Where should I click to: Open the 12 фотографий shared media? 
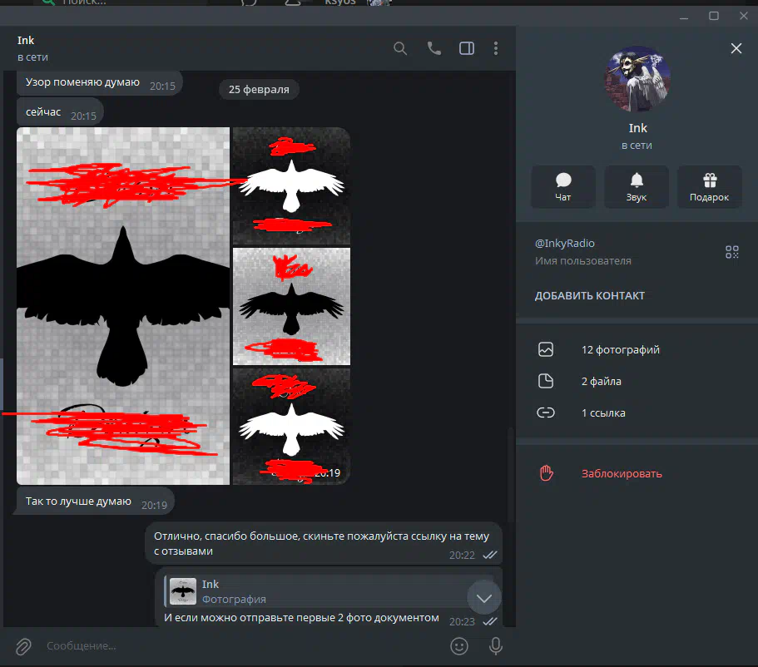click(x=620, y=350)
